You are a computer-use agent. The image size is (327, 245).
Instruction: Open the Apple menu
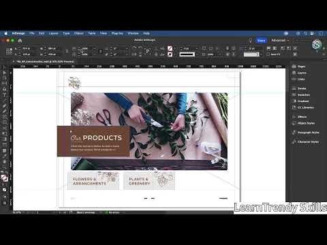point(6,33)
